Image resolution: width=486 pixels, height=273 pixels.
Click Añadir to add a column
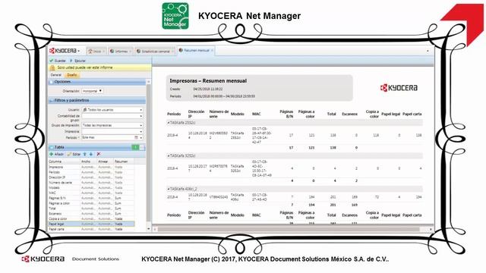[57, 154]
